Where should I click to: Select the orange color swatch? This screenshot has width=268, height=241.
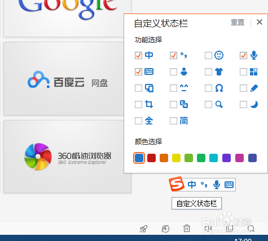[164, 158]
